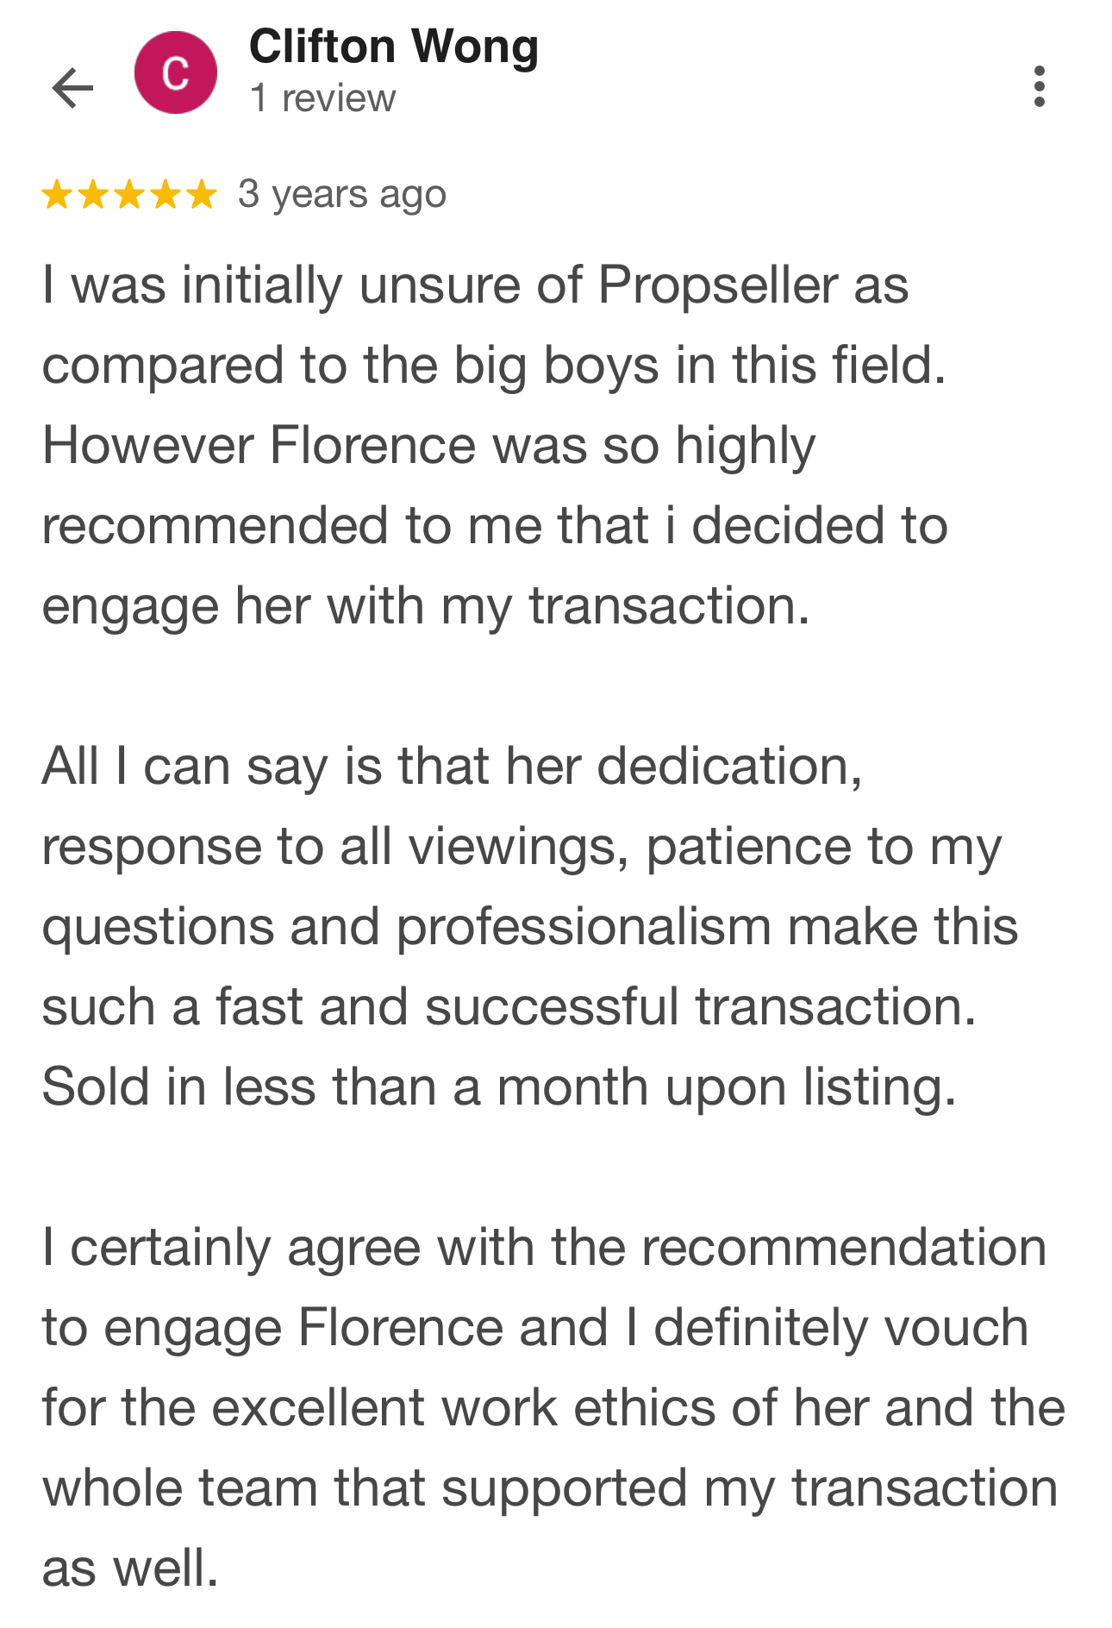Click the "3 years ago" timestamp
This screenshot has width=1112, height=1628.
click(342, 195)
